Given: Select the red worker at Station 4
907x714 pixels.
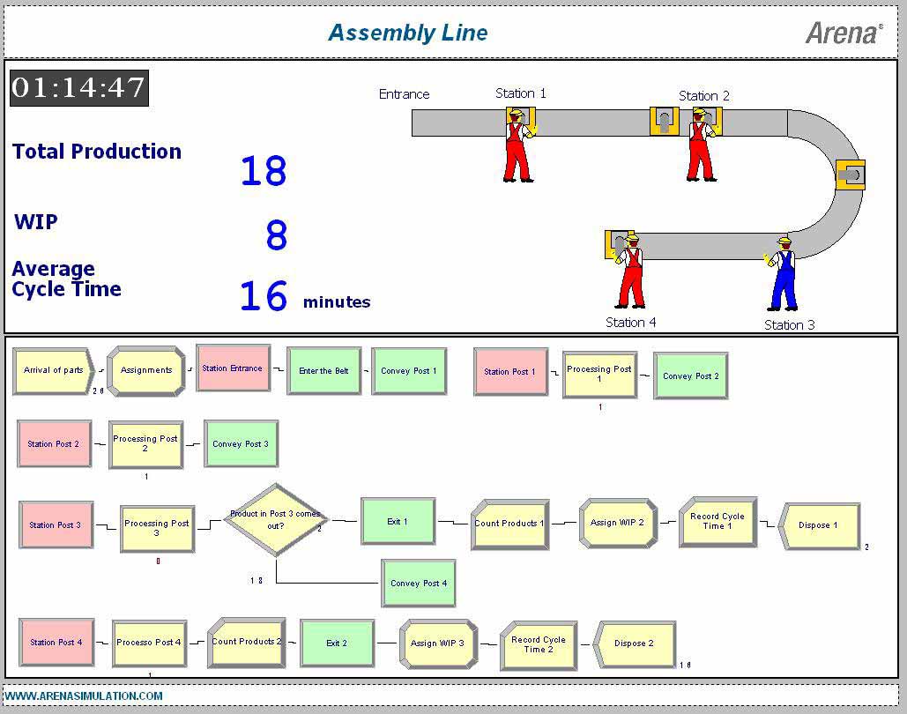Looking at the screenshot, I should 630,273.
